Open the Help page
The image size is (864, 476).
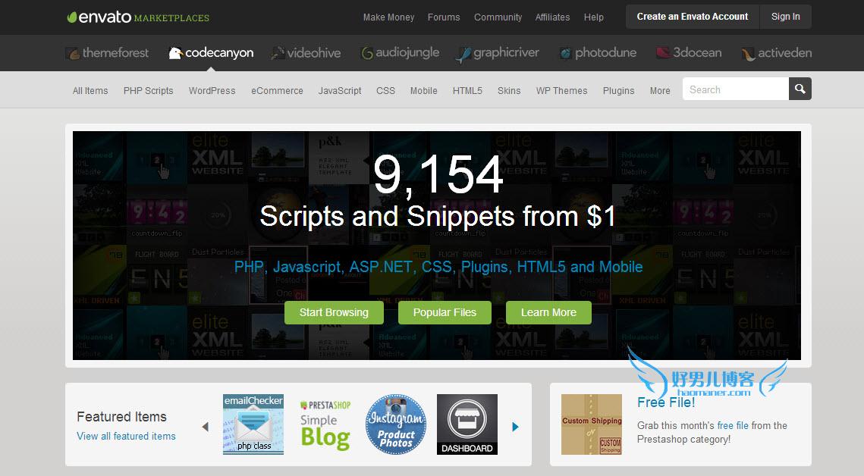click(x=594, y=17)
